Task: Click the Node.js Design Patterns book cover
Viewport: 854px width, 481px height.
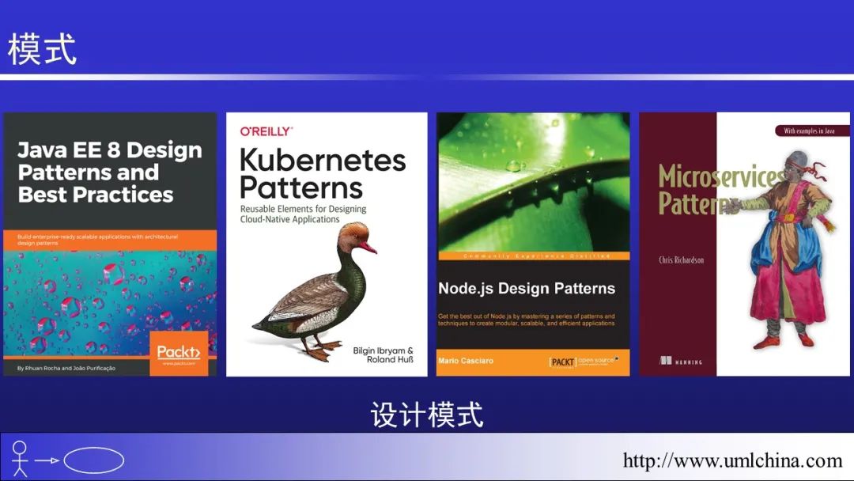Action: tap(533, 244)
